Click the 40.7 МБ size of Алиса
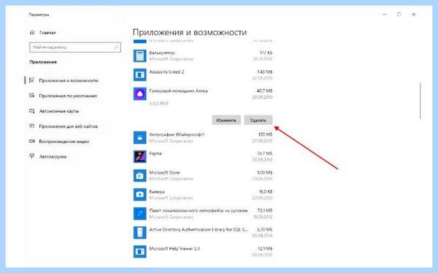Screen dimensions: 438x273 (x=264, y=91)
